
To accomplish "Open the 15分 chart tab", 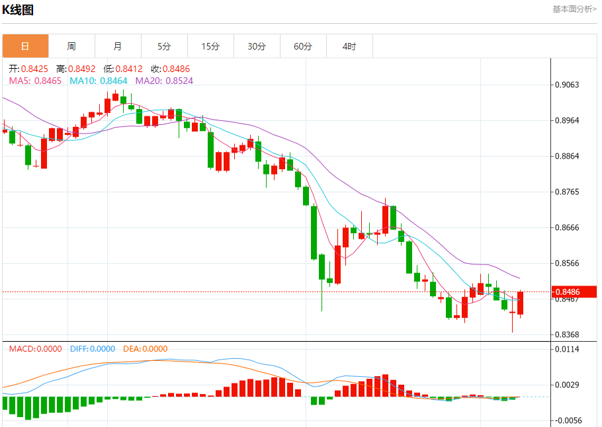I will pos(211,46).
